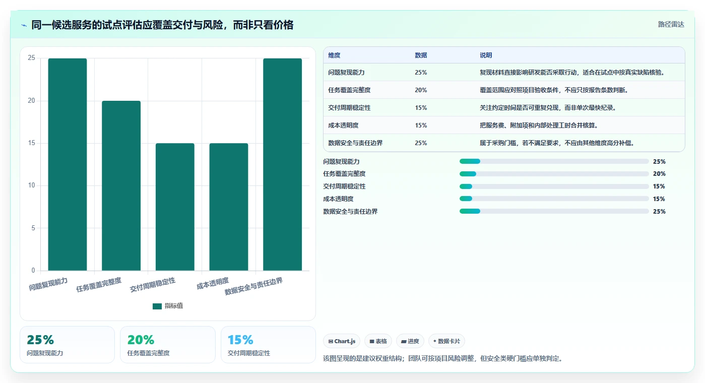The image size is (705, 383).
Task: Open the 15% 交付周期稳定性 stat card
Action: point(268,345)
